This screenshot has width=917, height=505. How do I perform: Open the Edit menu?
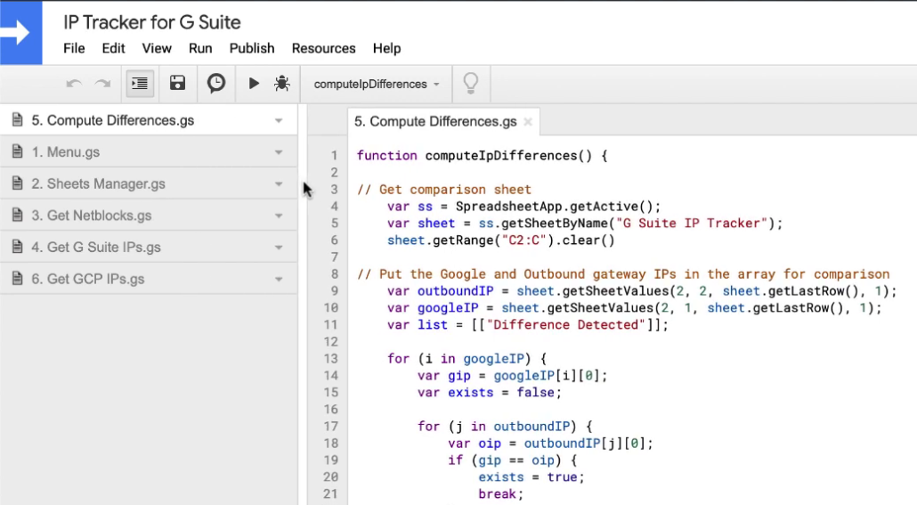click(x=113, y=49)
